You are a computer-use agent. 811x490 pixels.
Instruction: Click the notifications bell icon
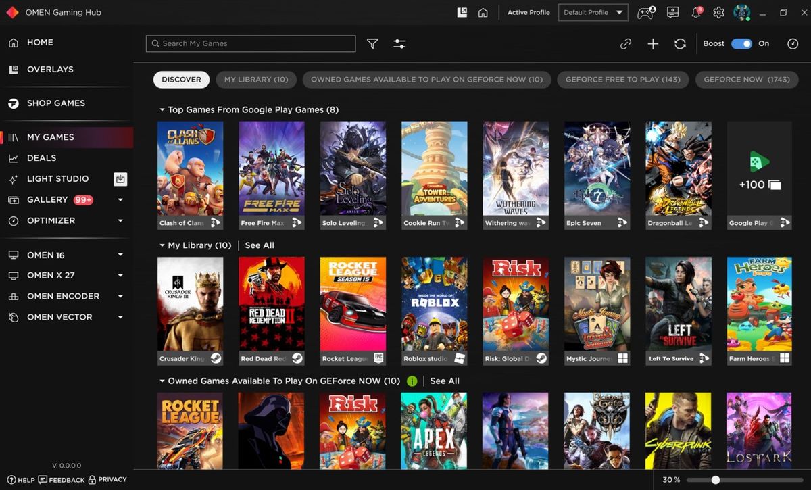[x=696, y=12]
